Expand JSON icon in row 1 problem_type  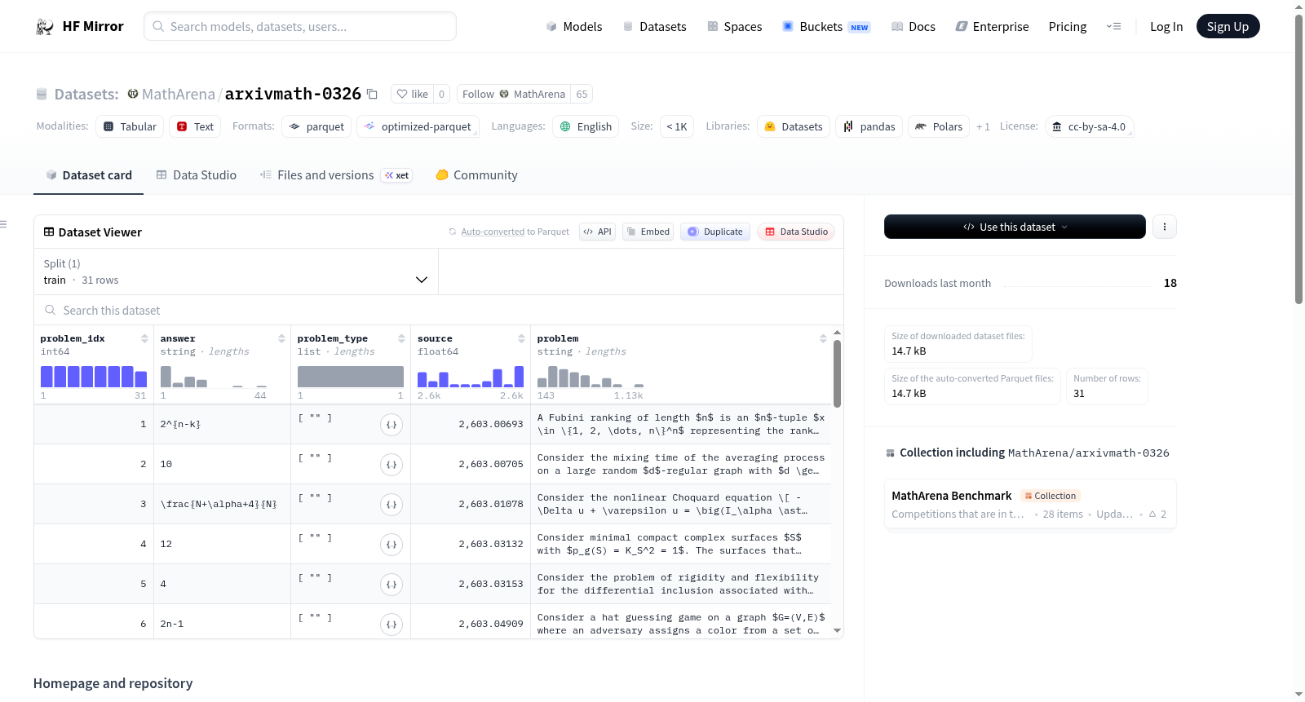coord(391,424)
